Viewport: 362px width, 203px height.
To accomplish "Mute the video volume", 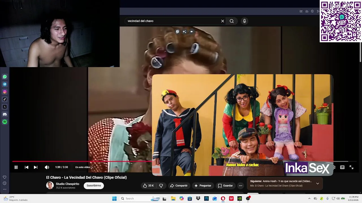I will pos(47,167).
